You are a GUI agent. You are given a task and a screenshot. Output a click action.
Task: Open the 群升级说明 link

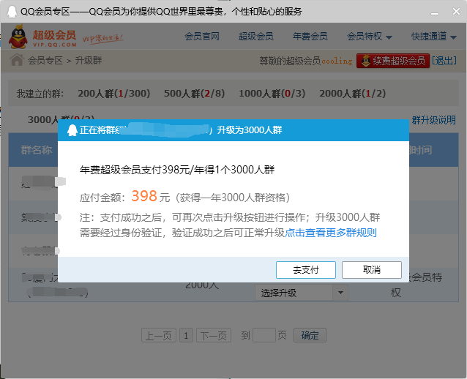tap(433, 120)
